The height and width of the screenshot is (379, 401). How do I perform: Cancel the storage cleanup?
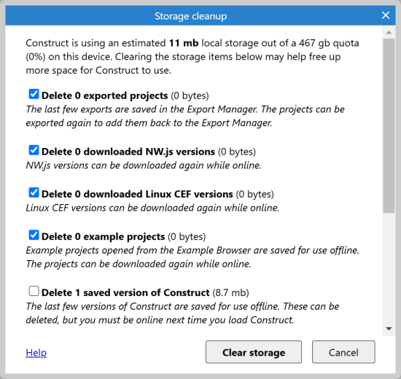pyautogui.click(x=343, y=352)
